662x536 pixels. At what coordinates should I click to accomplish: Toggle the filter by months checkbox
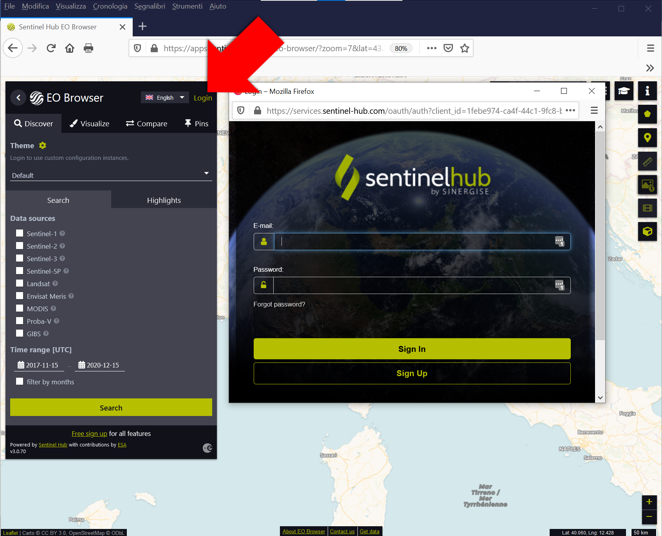click(20, 382)
